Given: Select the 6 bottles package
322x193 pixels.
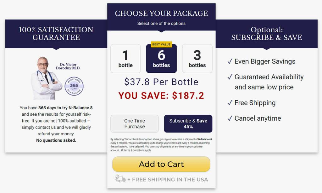Looking at the screenshot, I should click(161, 59).
